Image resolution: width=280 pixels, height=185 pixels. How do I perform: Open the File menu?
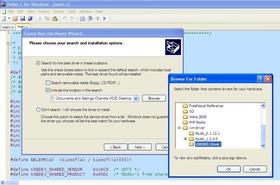pyautogui.click(x=11, y=11)
